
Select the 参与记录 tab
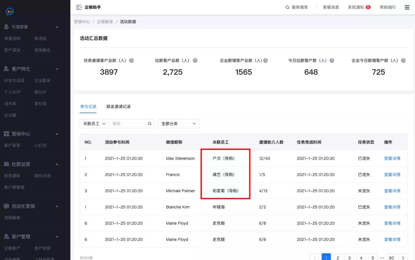(89, 107)
